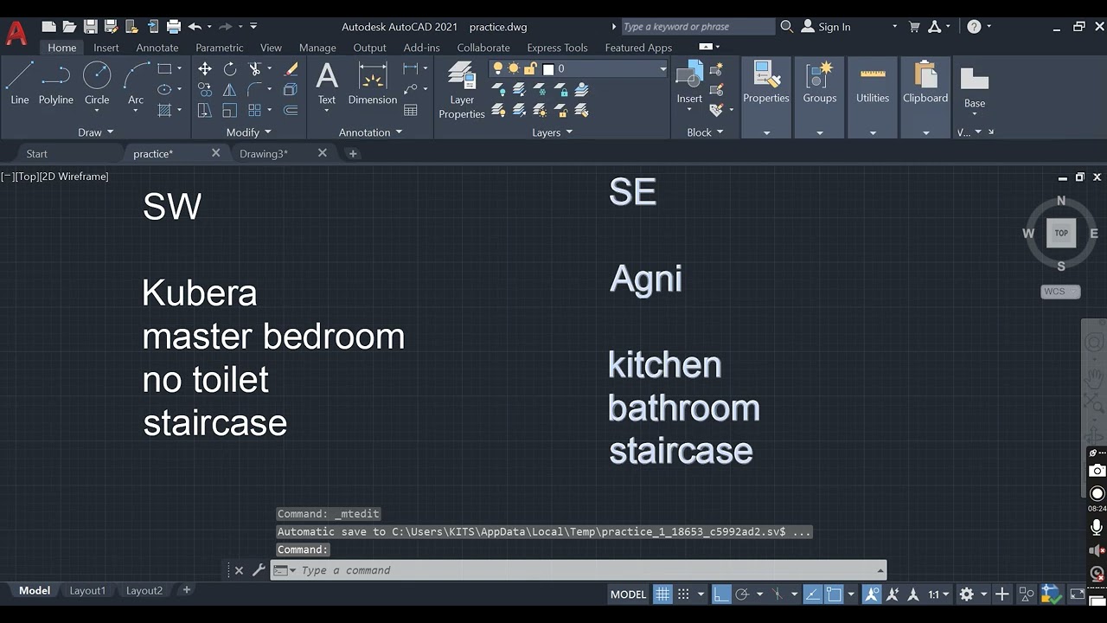Click the keyword search box
The height and width of the screenshot is (623, 1107).
698,27
